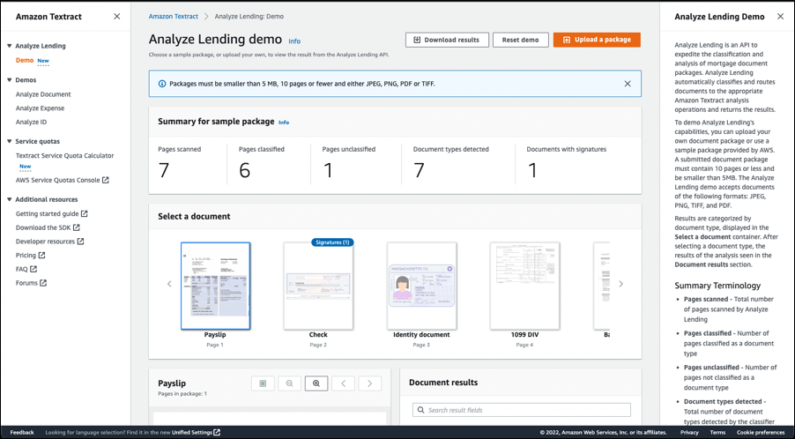795x439 pixels.
Task: Click the fit-to-view icon in Payslip viewer
Action: (x=263, y=383)
